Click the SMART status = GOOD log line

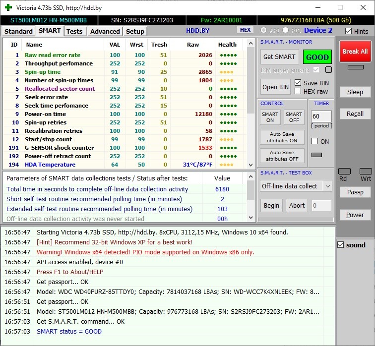(69, 332)
